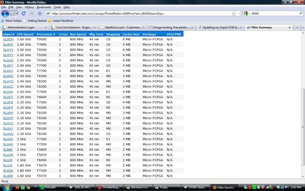305x191 pixels.
Task: Open the Windows Start orb
Action: [7, 187]
